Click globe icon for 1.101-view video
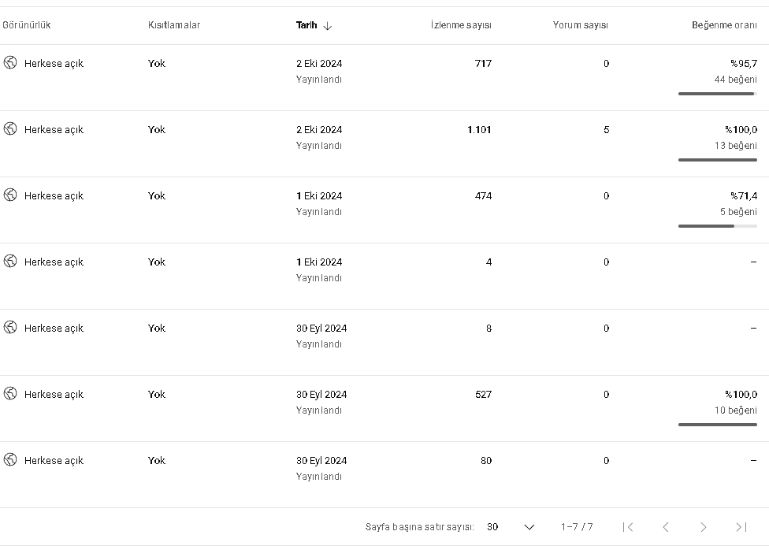 tap(10, 128)
